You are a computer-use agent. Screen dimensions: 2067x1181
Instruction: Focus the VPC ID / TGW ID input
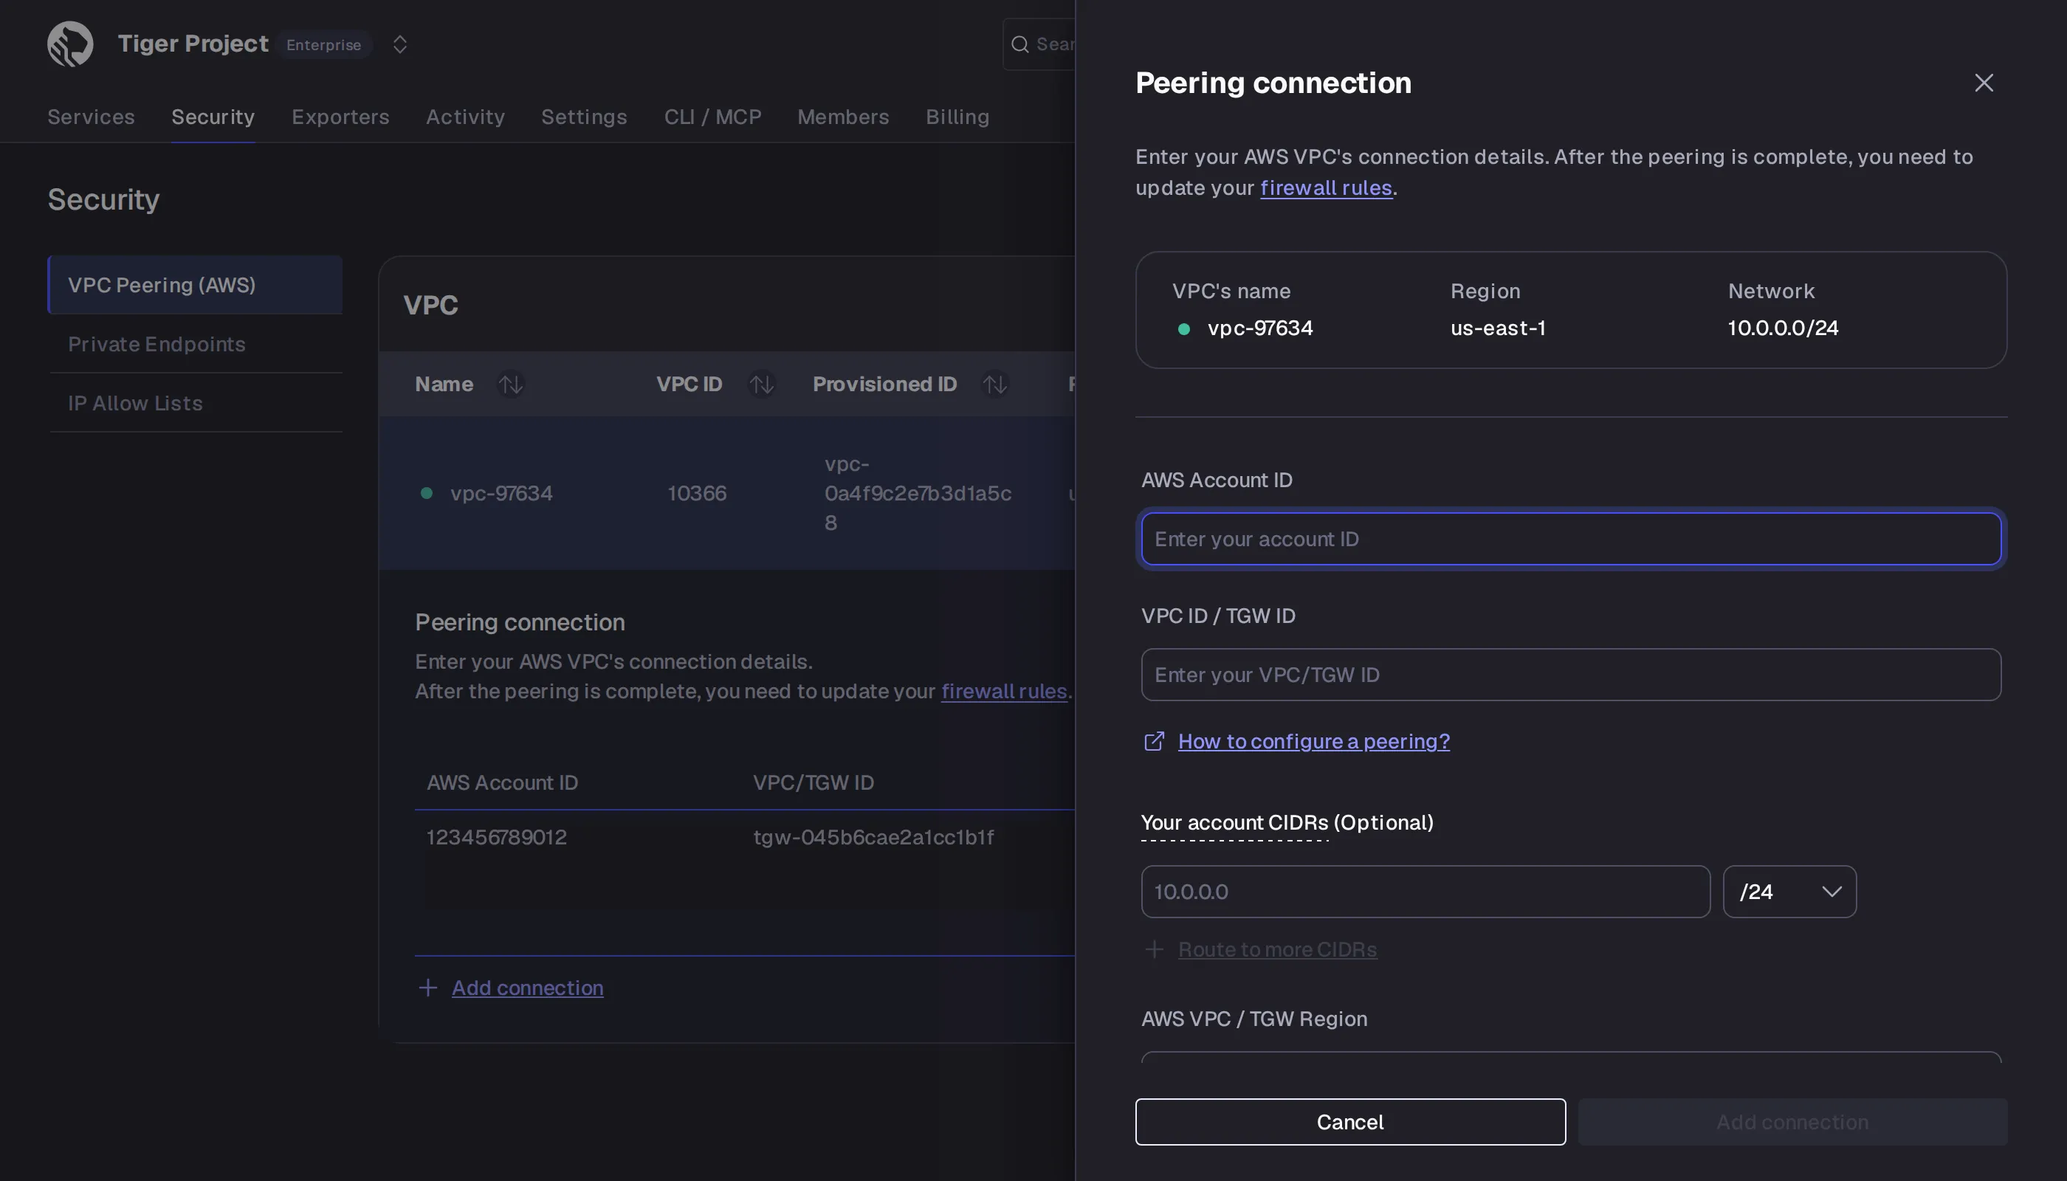click(1570, 674)
